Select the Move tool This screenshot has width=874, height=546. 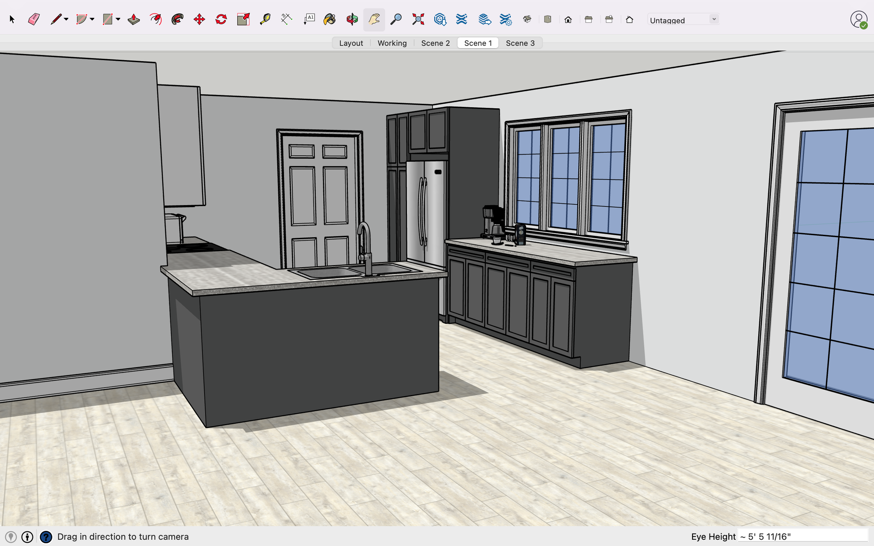[199, 19]
